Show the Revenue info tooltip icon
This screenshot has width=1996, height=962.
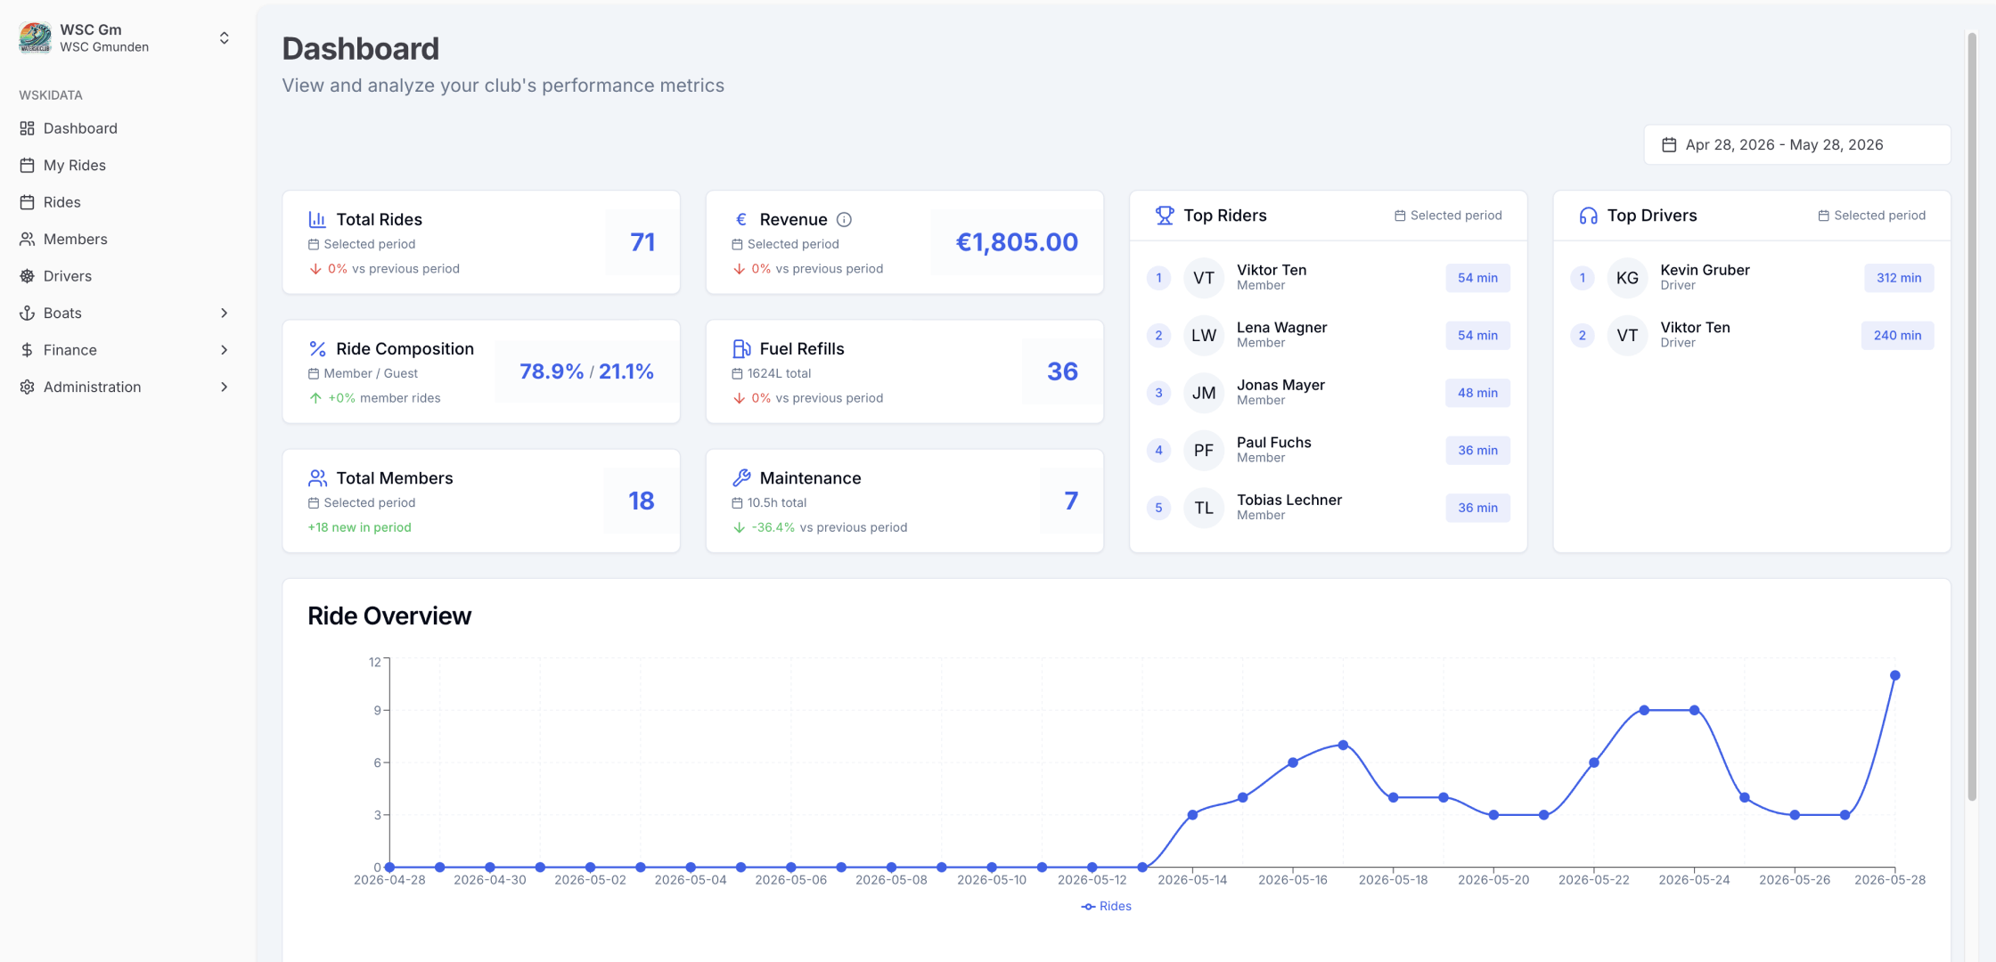coord(844,219)
